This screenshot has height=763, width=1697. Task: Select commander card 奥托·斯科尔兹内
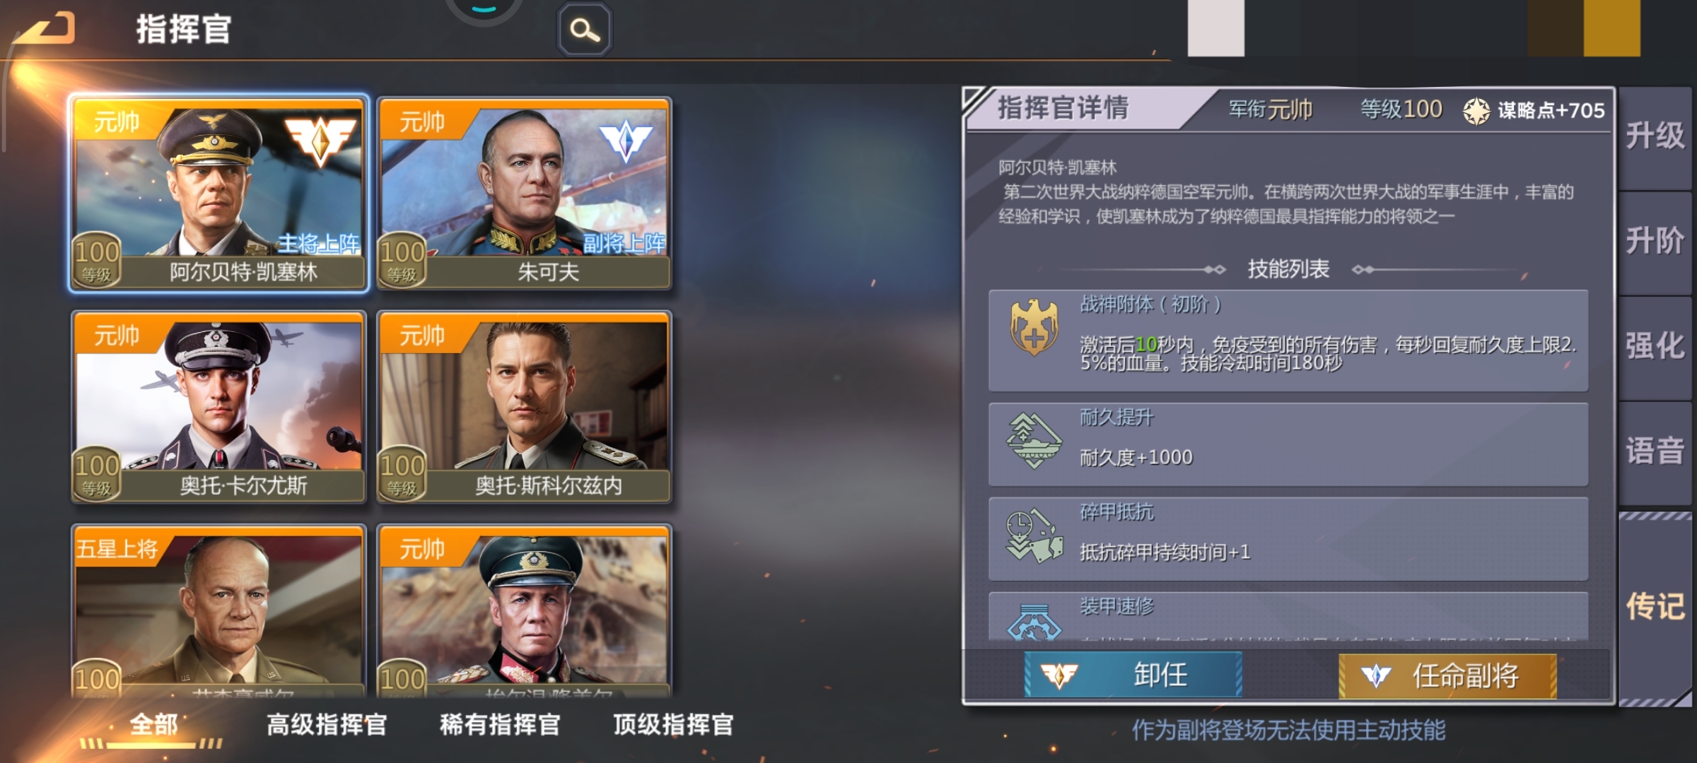[524, 408]
